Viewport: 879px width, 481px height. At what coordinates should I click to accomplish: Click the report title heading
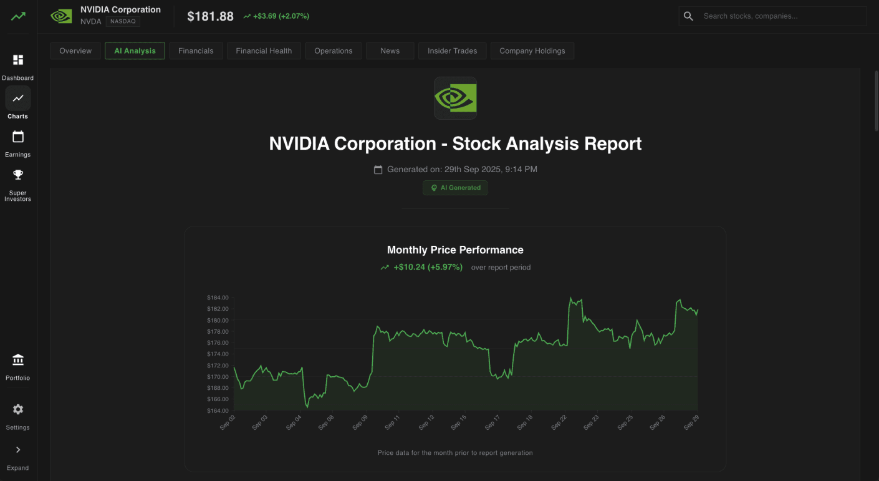point(456,143)
